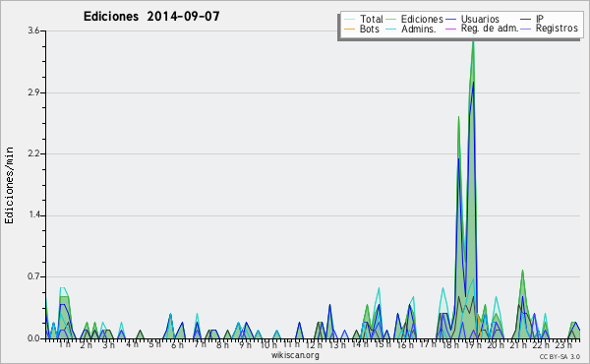
Task: Click the Reg. de adm. magenta legend line
Action: 450,29
